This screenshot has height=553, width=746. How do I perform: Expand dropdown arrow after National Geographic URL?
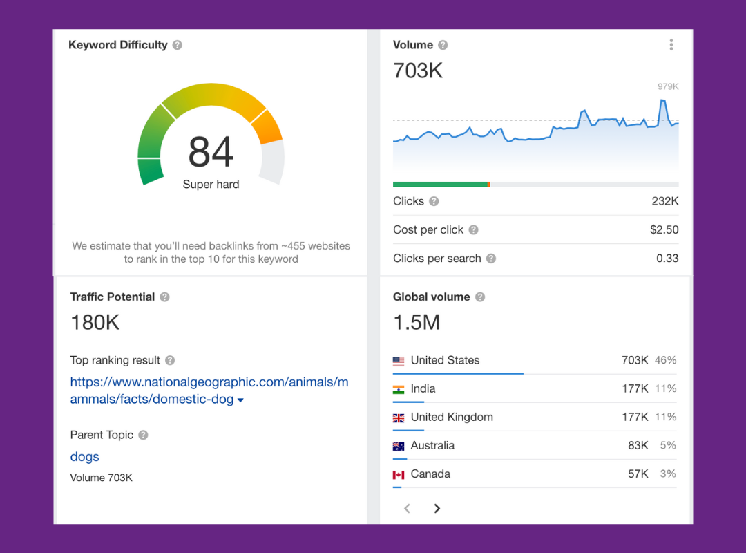coord(241,400)
